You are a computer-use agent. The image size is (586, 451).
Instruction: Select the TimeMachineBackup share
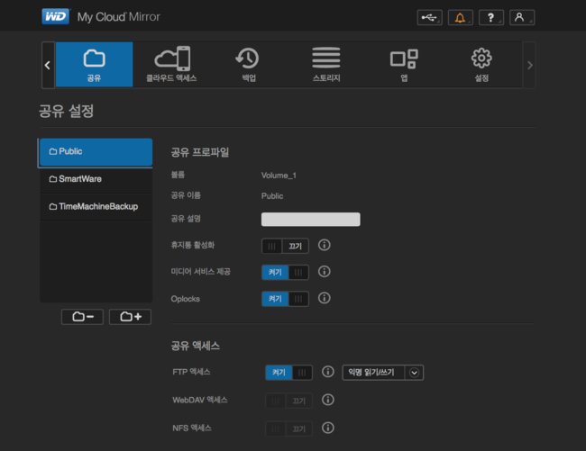click(96, 207)
